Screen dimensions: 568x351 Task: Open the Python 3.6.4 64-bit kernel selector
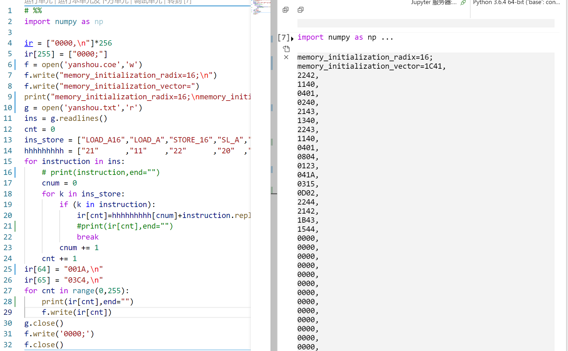tap(516, 2)
